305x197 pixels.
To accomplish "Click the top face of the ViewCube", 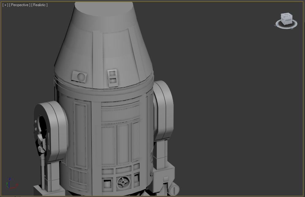I will [286, 15].
